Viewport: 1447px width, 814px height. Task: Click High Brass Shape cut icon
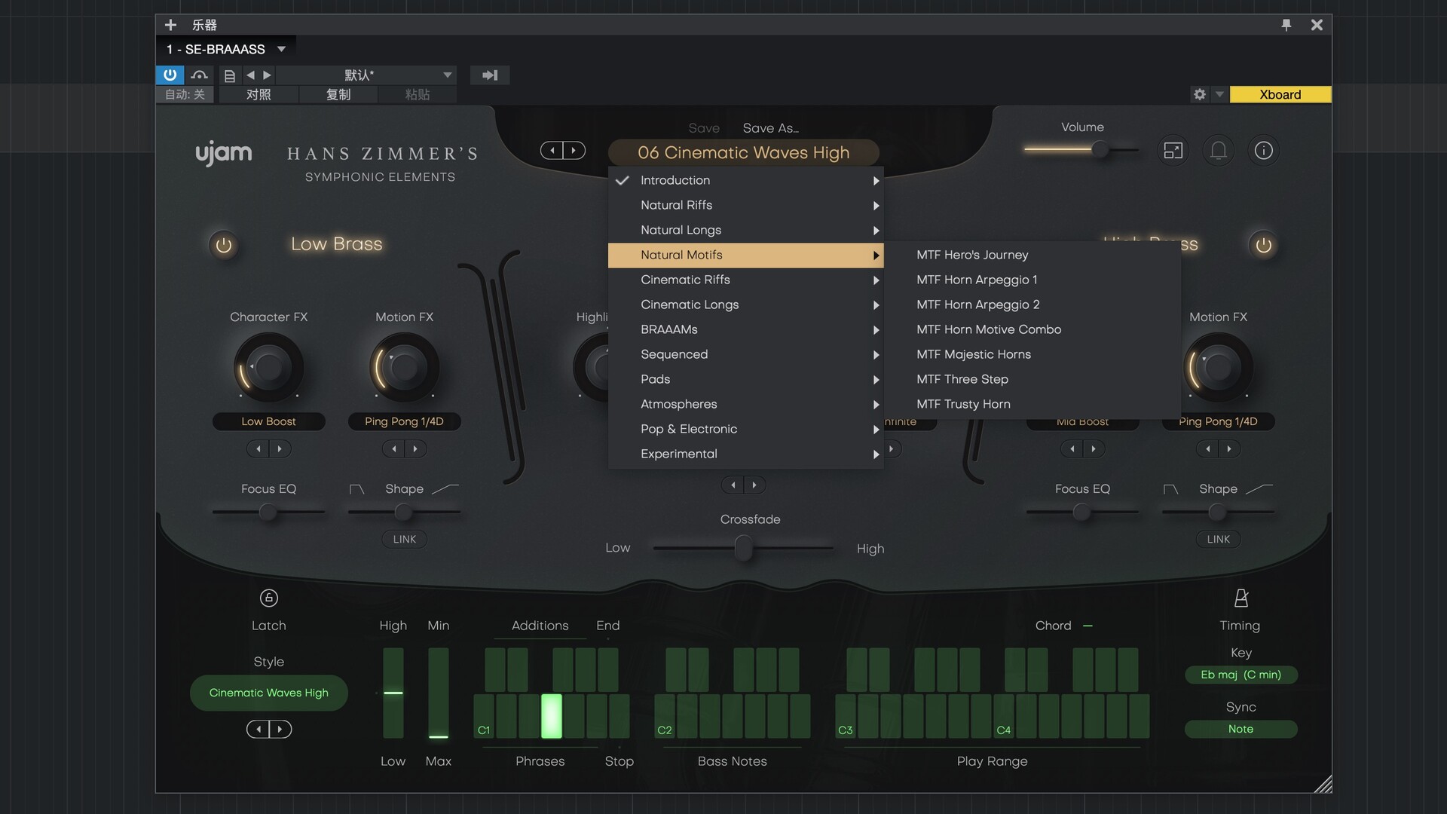(1171, 489)
